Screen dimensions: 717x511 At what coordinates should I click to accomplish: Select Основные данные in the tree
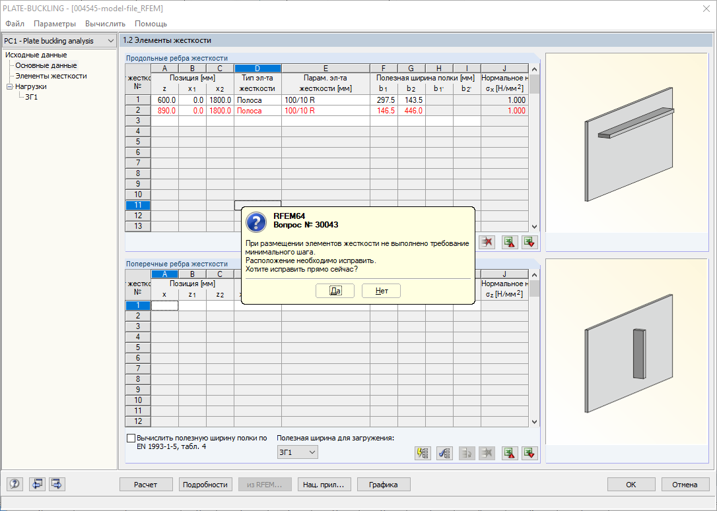pyautogui.click(x=46, y=65)
